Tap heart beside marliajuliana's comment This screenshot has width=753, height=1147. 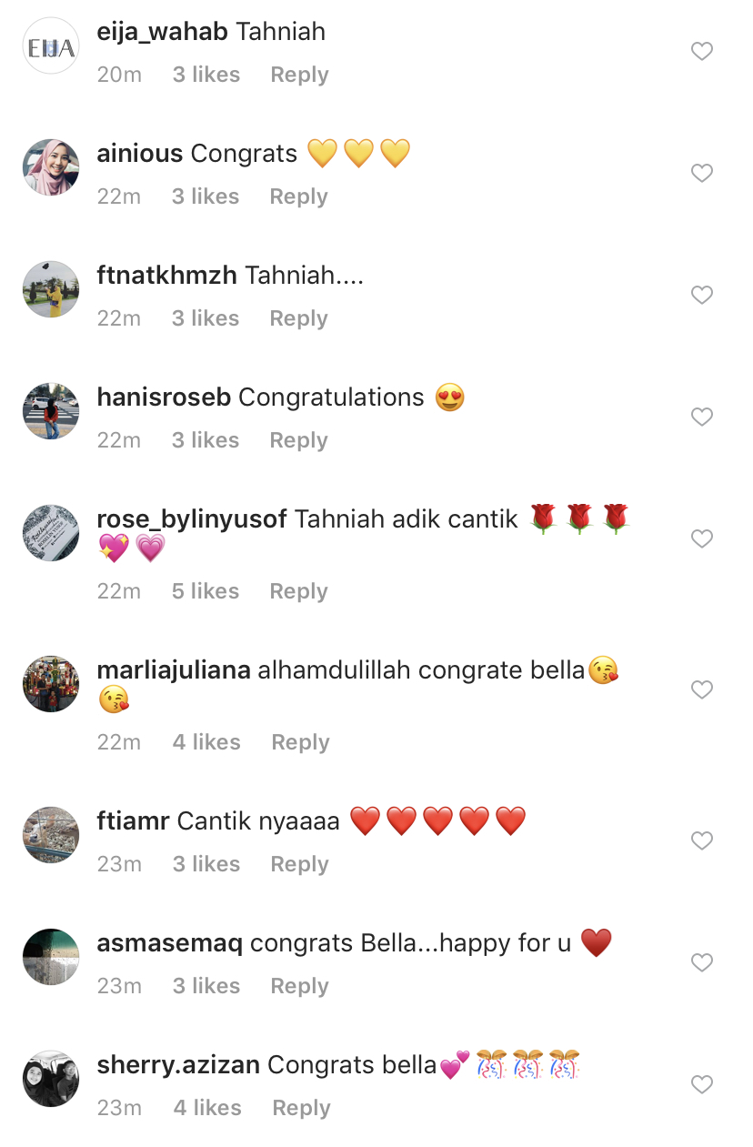click(x=702, y=690)
